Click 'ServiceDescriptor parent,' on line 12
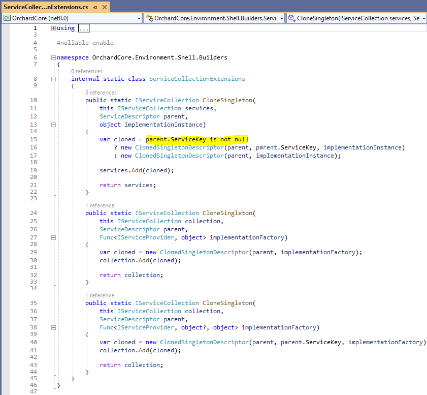Image resolution: width=427 pixels, height=395 pixels. [x=144, y=116]
